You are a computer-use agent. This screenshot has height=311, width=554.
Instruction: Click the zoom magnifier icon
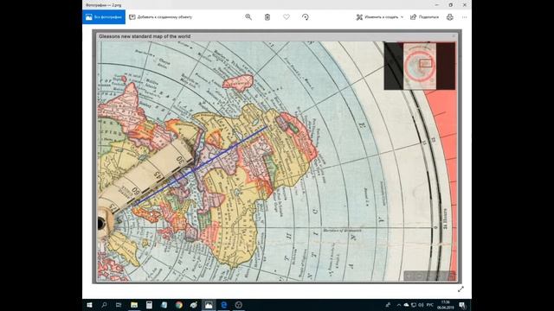[x=248, y=17]
